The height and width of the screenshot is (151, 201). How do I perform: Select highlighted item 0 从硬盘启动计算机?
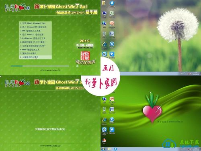[35, 57]
